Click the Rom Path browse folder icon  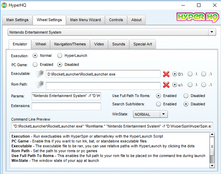click(40, 84)
